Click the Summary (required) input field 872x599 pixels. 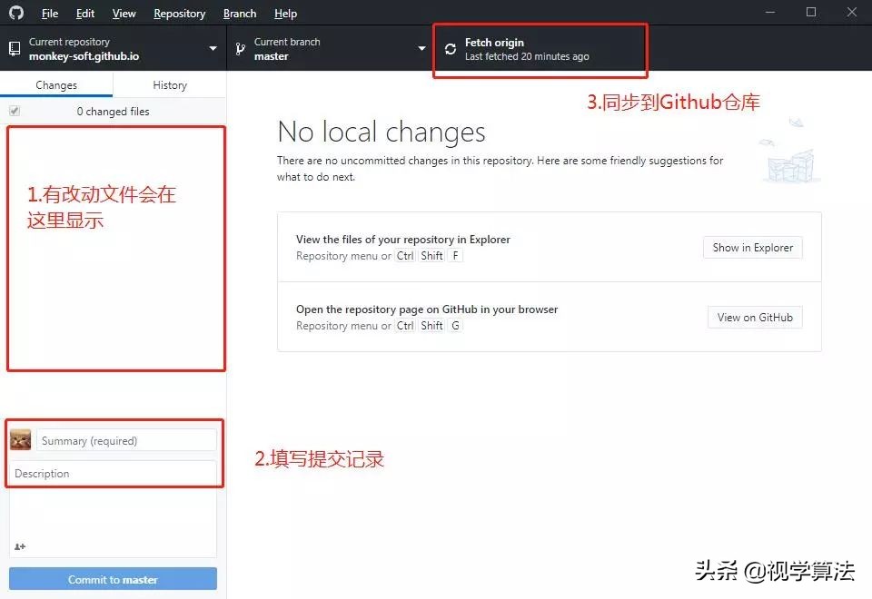click(x=125, y=440)
